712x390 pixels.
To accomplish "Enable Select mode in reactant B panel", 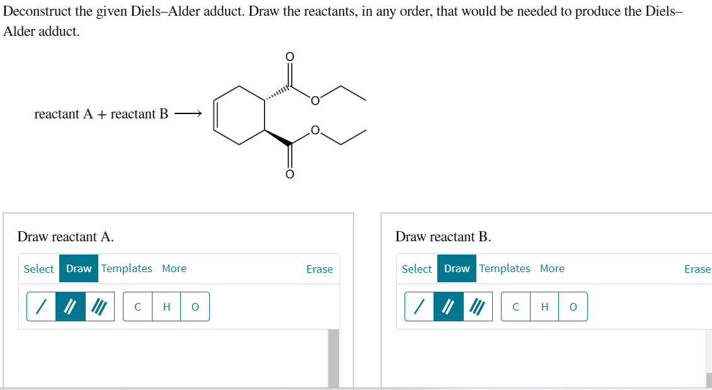I will click(416, 268).
